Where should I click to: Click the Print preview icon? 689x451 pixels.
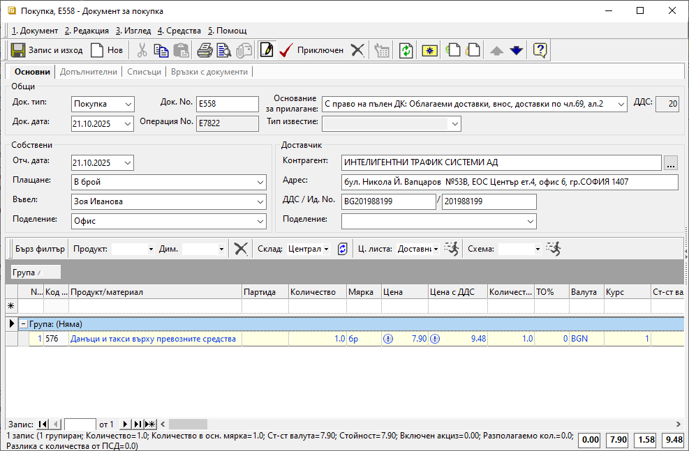coord(223,50)
